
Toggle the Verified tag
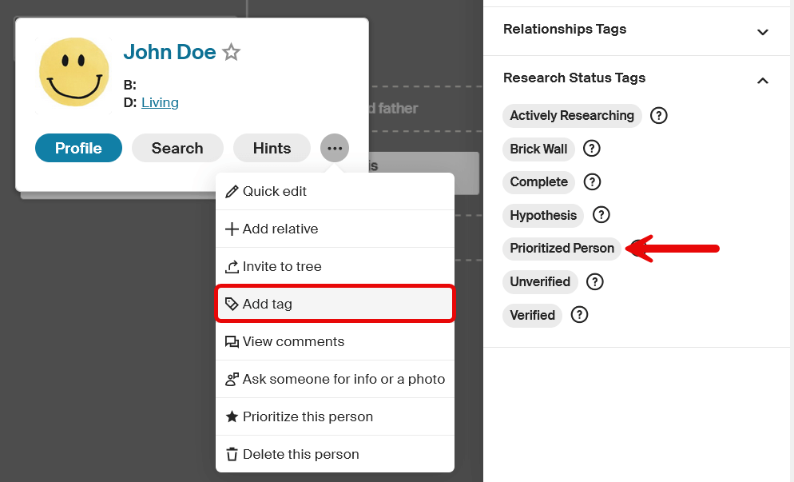[532, 315]
